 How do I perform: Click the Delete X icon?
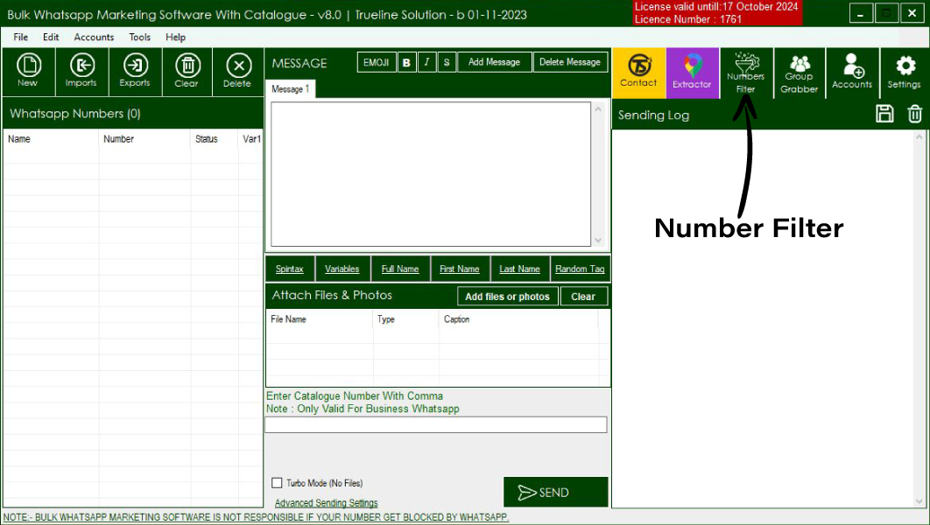coord(238,71)
